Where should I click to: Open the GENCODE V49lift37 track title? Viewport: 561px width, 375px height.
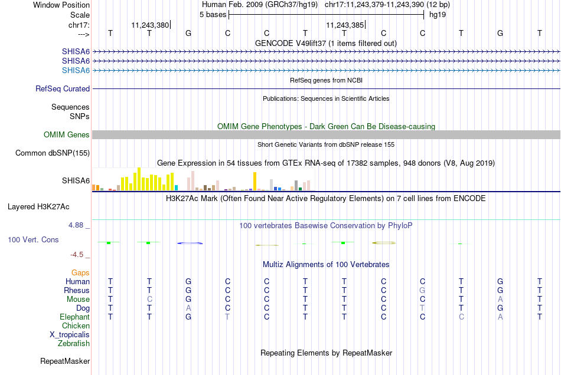coord(326,43)
